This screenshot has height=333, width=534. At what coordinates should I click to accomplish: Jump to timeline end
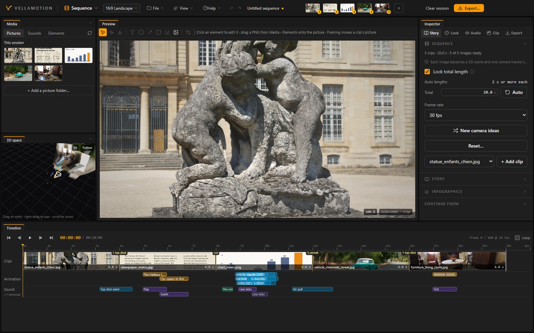(51, 238)
